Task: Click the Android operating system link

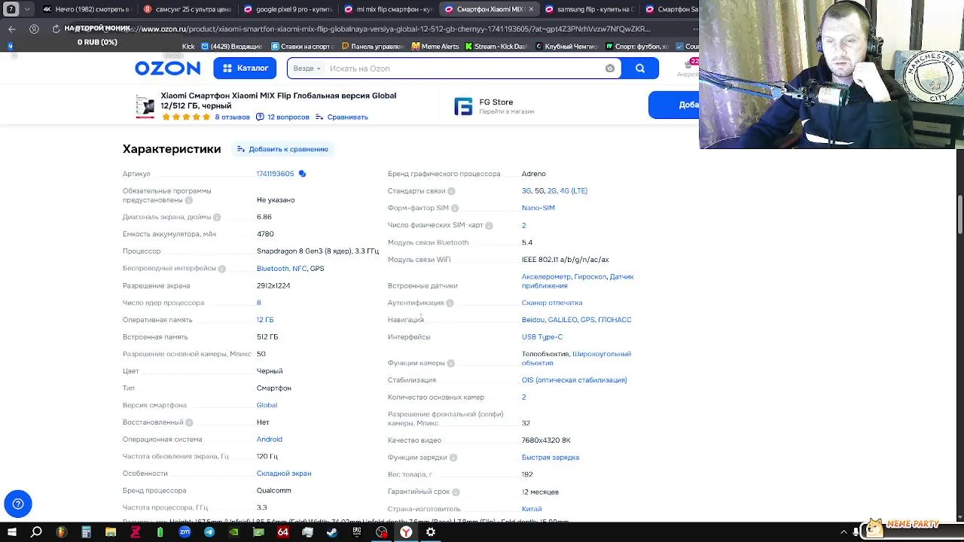Action: [269, 440]
